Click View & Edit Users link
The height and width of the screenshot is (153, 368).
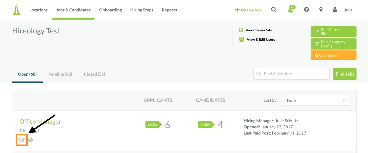click(261, 39)
